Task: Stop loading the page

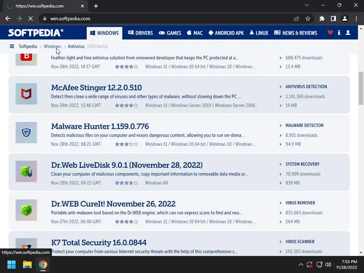Action: tap(31, 18)
